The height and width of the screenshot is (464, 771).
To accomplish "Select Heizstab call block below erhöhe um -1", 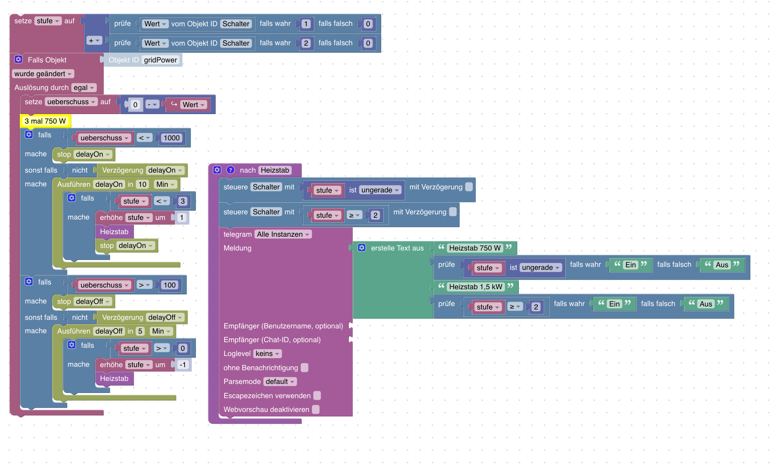I will [114, 378].
